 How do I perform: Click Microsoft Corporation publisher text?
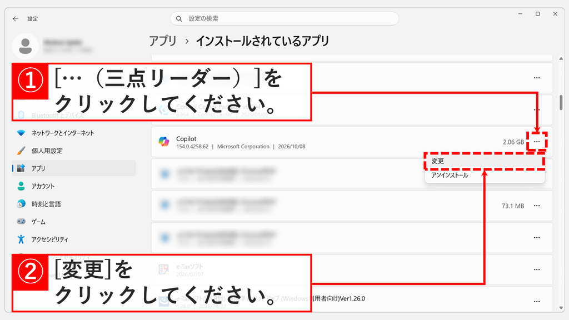click(243, 147)
